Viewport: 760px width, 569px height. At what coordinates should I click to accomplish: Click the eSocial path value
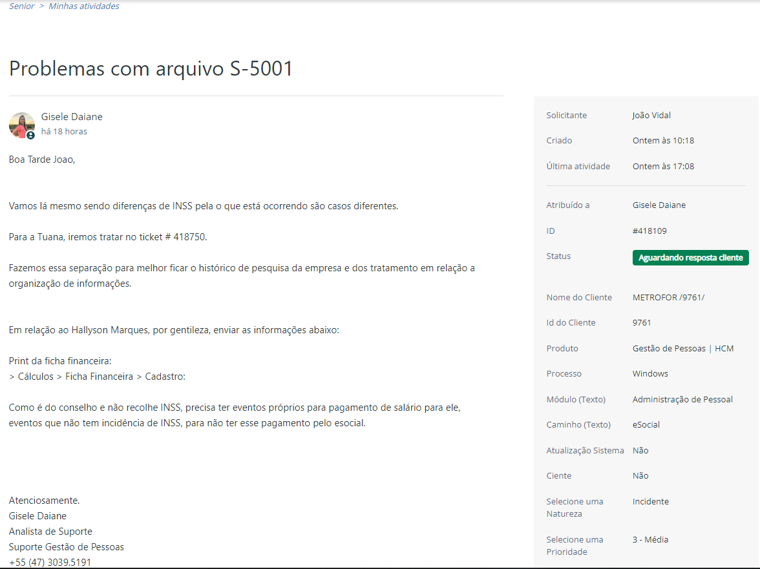[646, 425]
